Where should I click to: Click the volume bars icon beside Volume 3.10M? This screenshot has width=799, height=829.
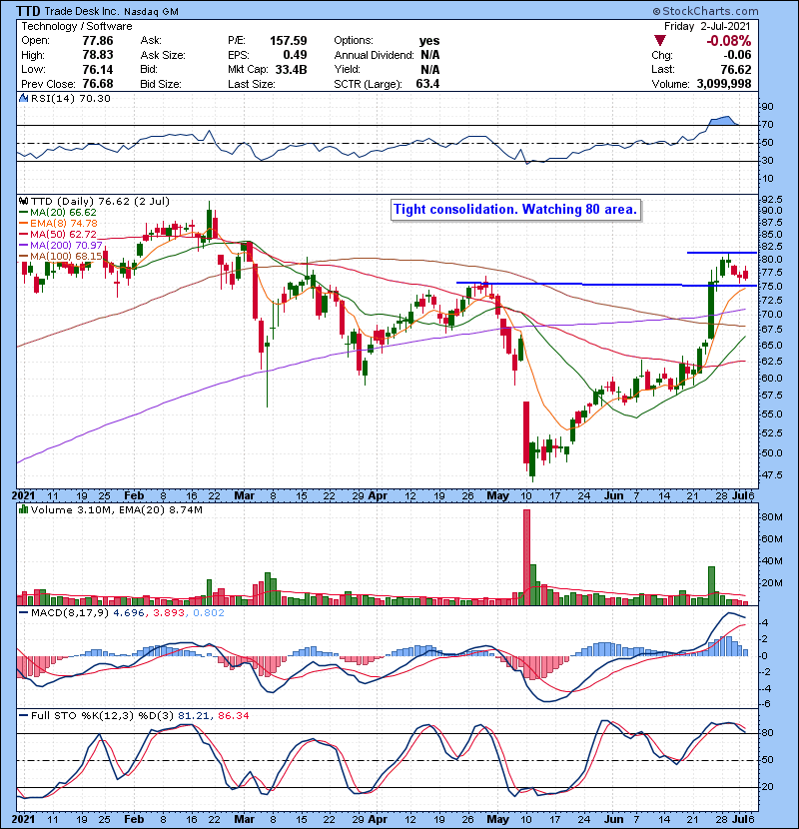23,509
